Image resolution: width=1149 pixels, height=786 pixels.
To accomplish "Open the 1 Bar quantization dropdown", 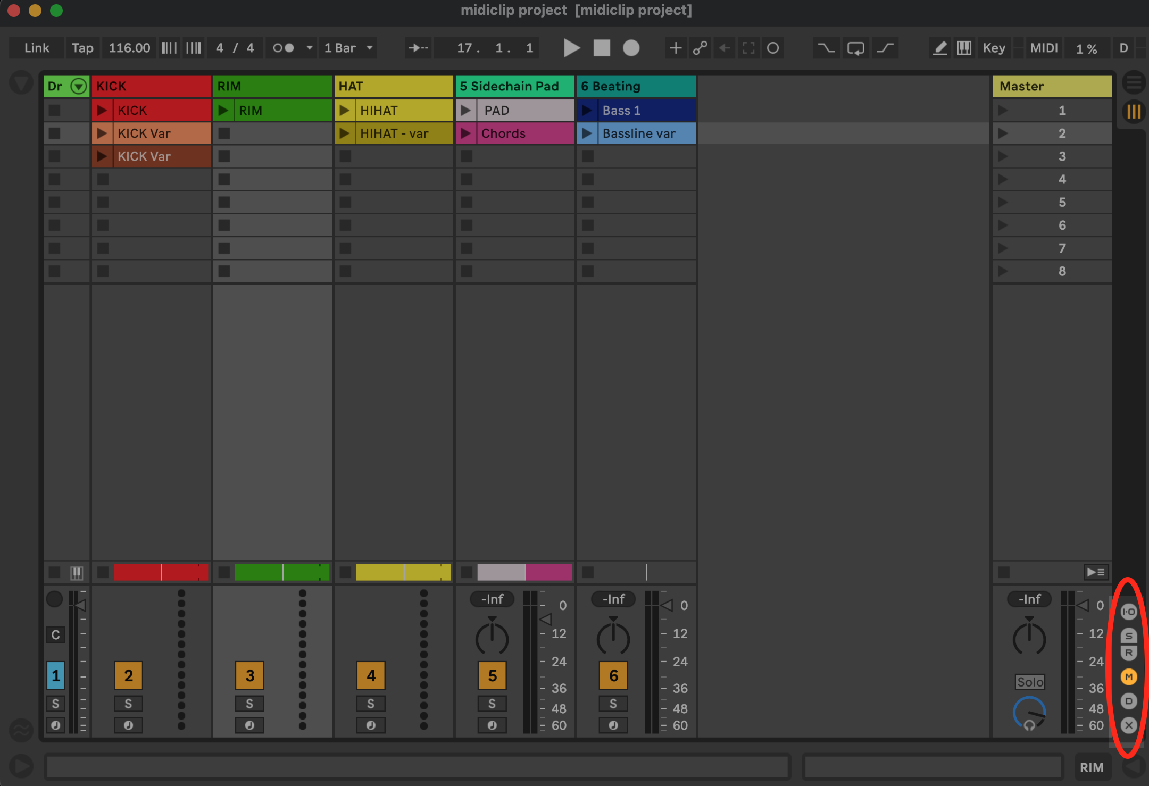I will tap(348, 48).
